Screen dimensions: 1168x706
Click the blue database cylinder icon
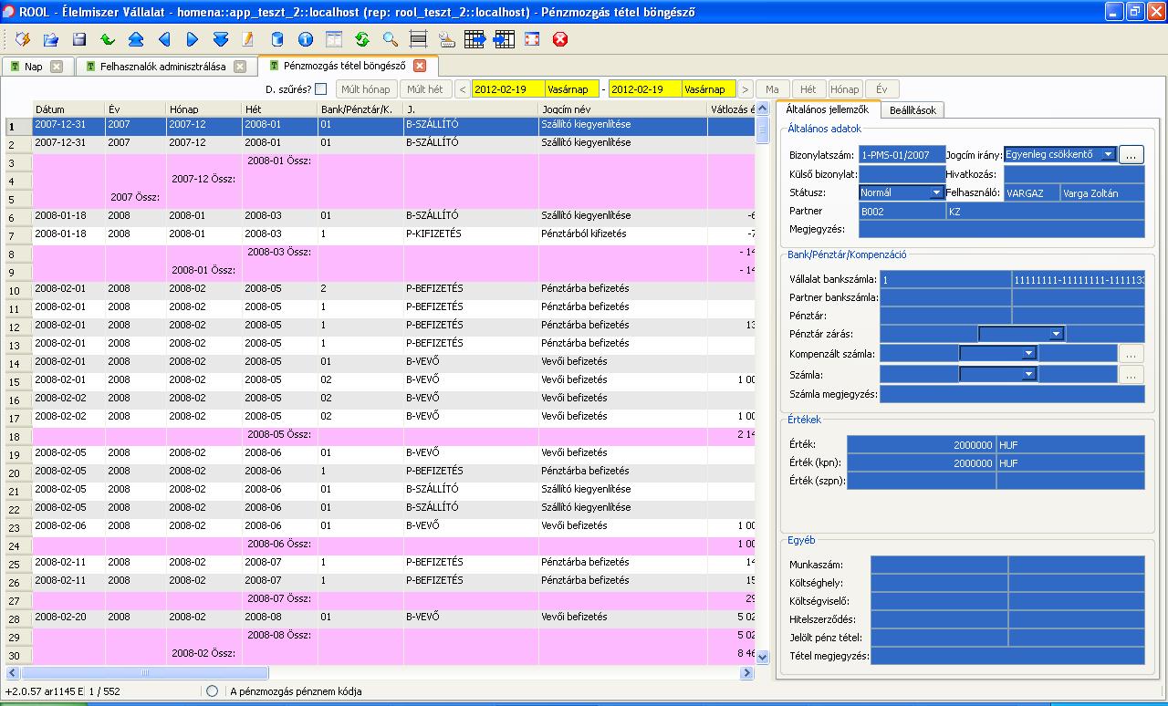[276, 39]
